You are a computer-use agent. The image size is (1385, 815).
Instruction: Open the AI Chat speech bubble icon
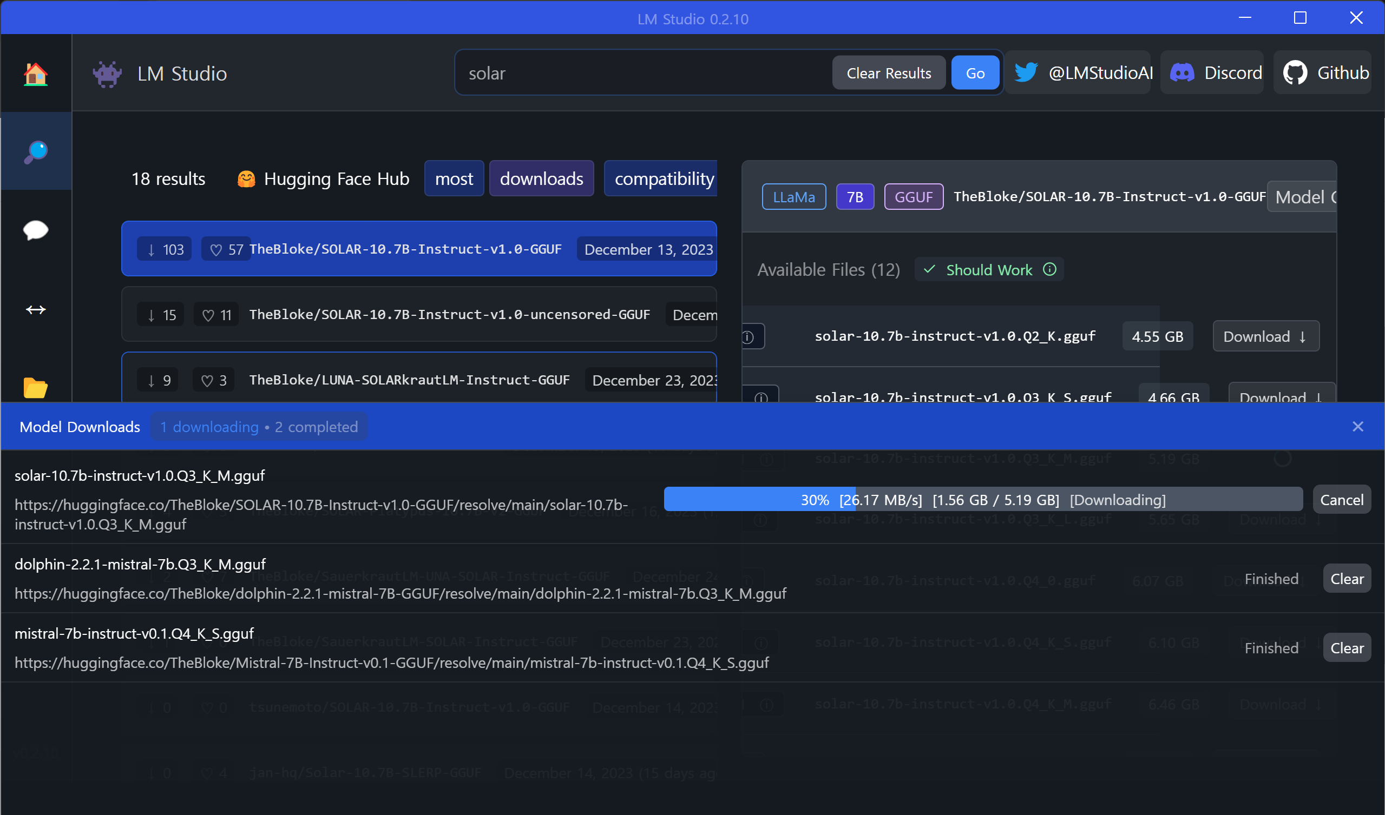coord(36,230)
